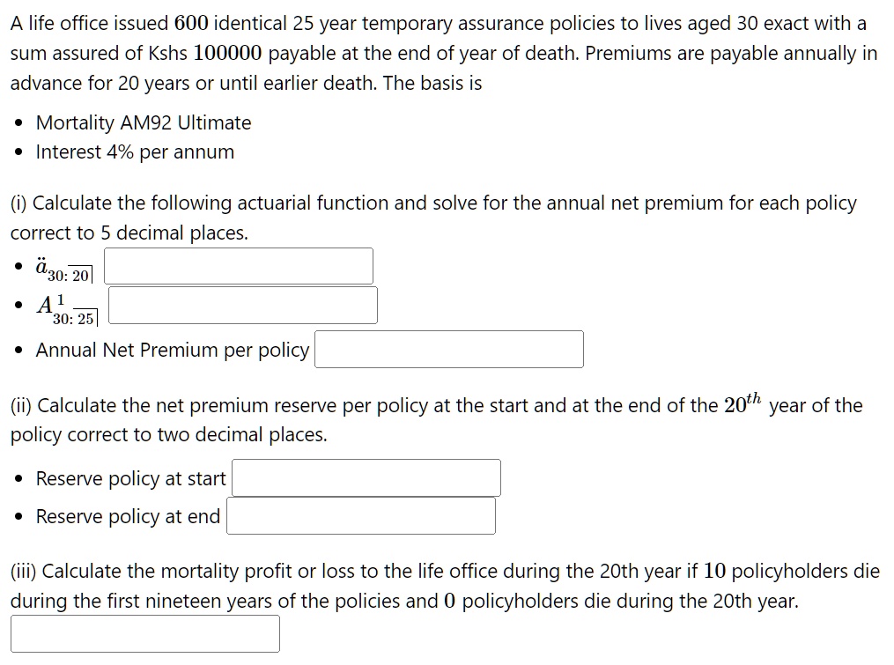Click the bullet labeled Mortality AM92 Ultimate
894x665 pixels.
[141, 122]
